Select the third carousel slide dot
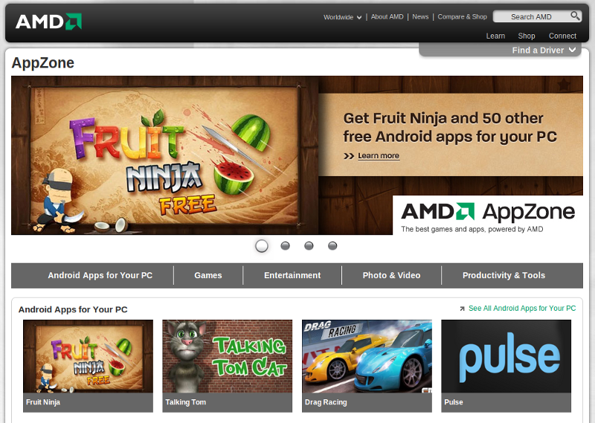Image resolution: width=595 pixels, height=423 pixels. [x=309, y=246]
